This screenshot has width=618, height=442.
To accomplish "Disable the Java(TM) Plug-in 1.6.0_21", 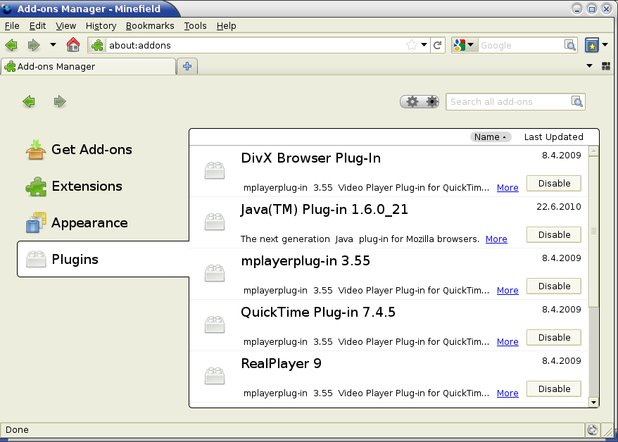I will (x=554, y=235).
